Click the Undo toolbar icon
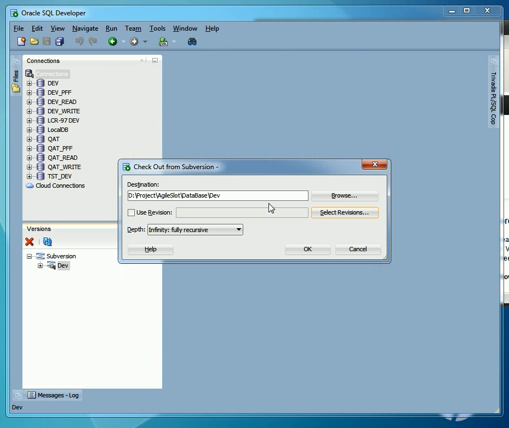 click(x=79, y=42)
